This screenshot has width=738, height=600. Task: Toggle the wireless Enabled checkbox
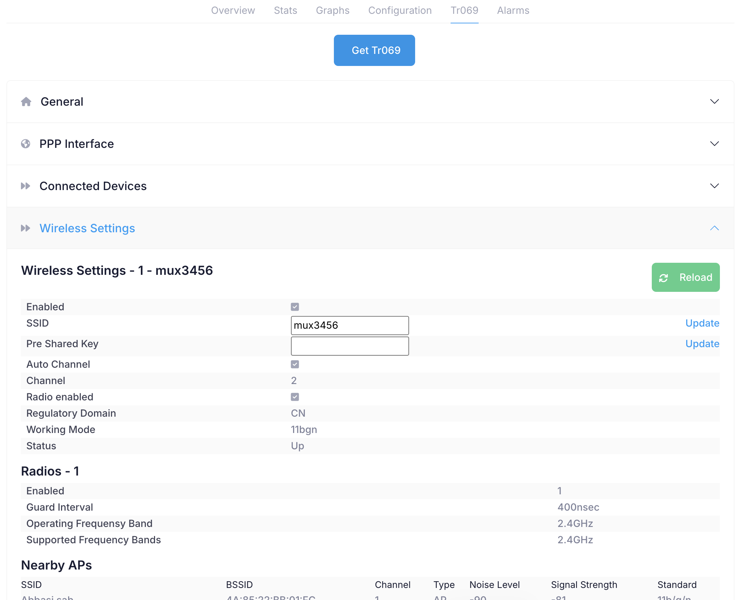coord(295,307)
